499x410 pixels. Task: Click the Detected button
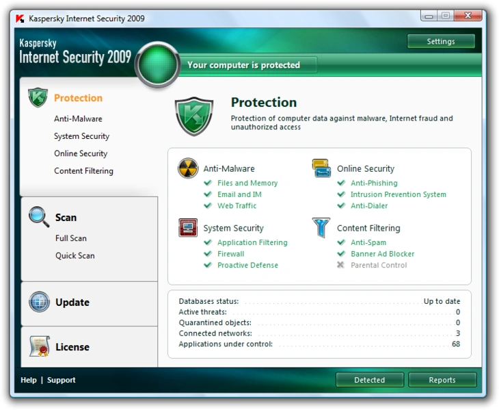(370, 380)
